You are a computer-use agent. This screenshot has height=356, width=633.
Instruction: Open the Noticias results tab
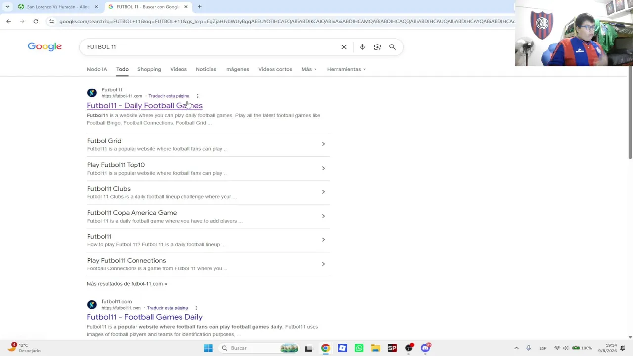206,69
